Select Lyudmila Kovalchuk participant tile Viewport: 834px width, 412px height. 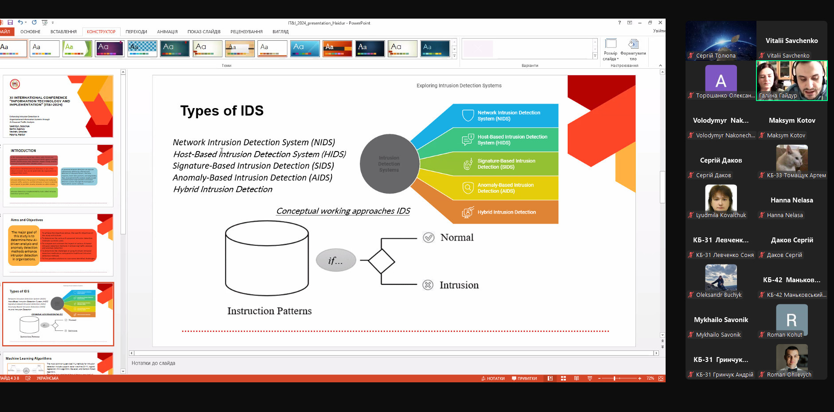721,200
